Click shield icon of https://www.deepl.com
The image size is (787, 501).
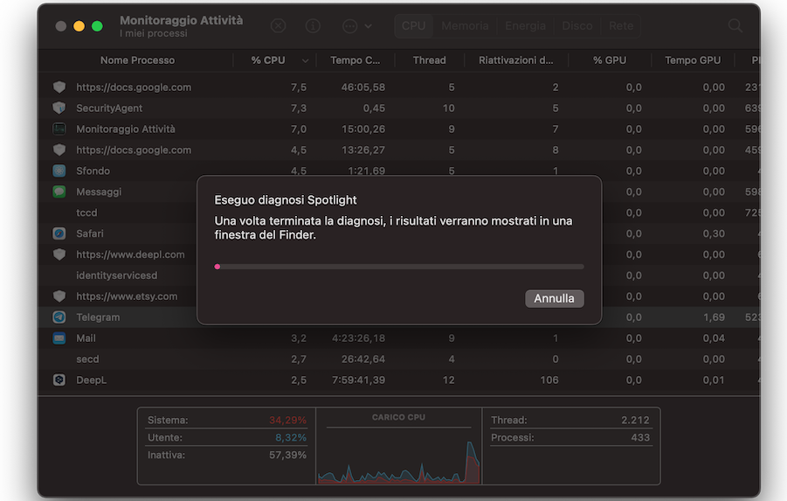pos(59,254)
